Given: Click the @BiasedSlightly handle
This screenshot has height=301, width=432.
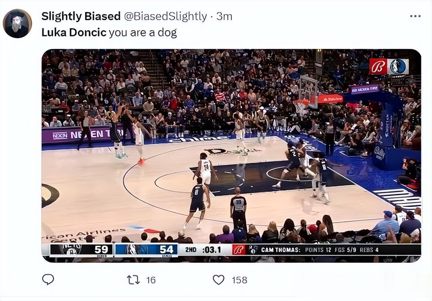Looking at the screenshot, I should pos(166,16).
